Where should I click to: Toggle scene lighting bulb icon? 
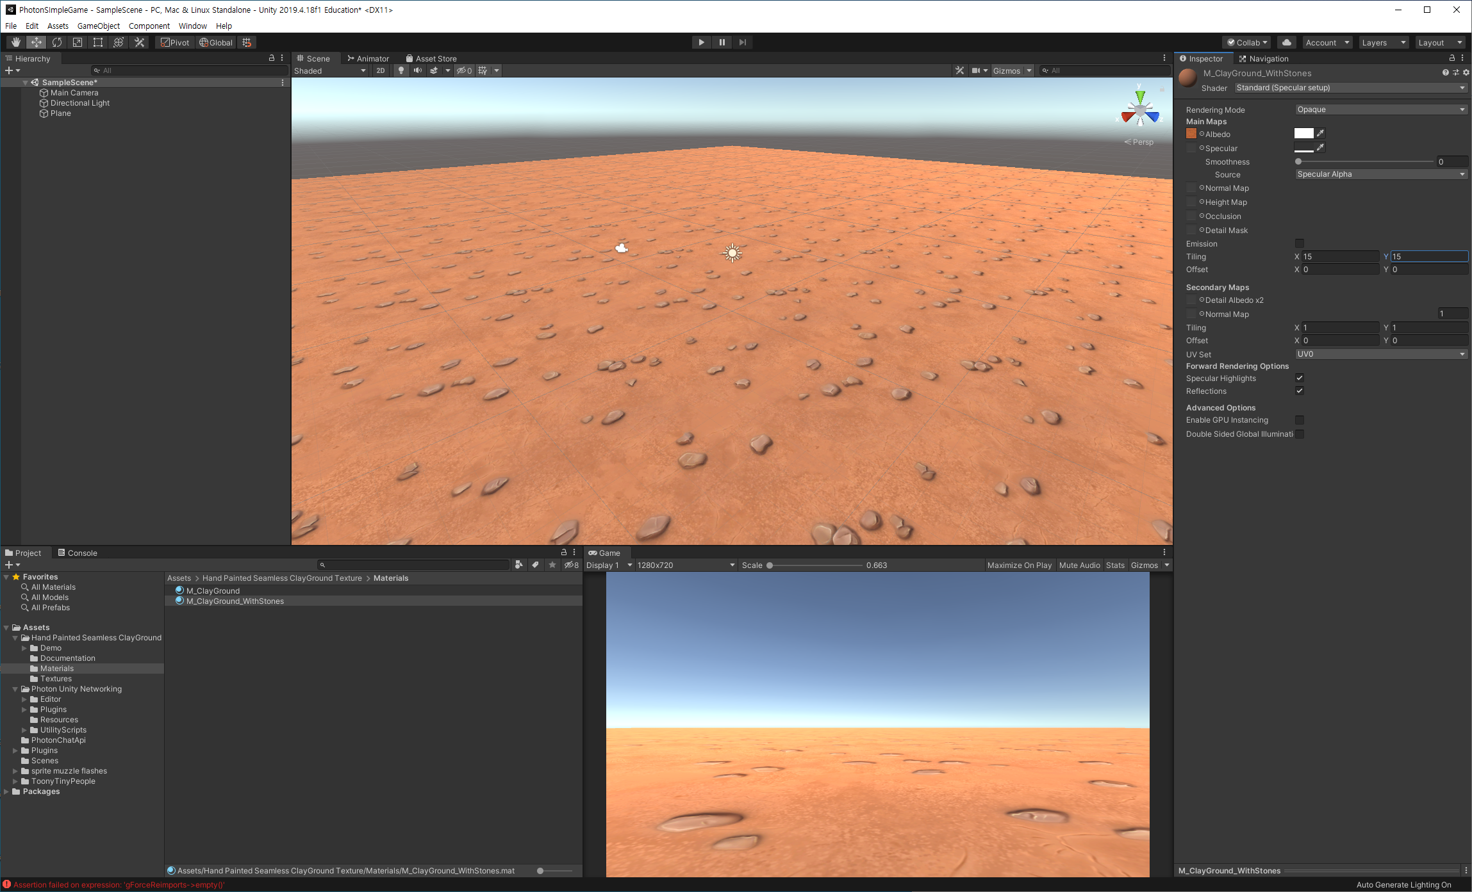pyautogui.click(x=401, y=70)
